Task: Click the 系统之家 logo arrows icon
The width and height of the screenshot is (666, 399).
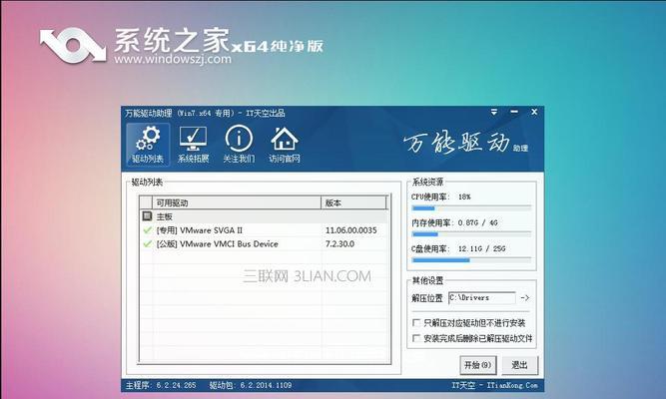Action: 73,46
